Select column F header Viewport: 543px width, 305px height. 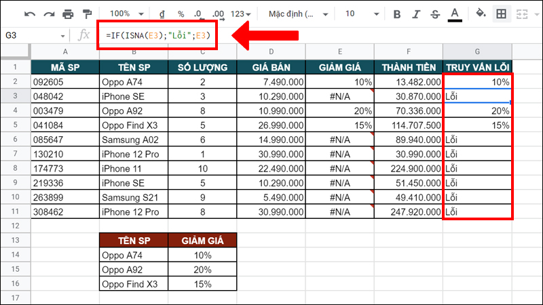tap(409, 52)
